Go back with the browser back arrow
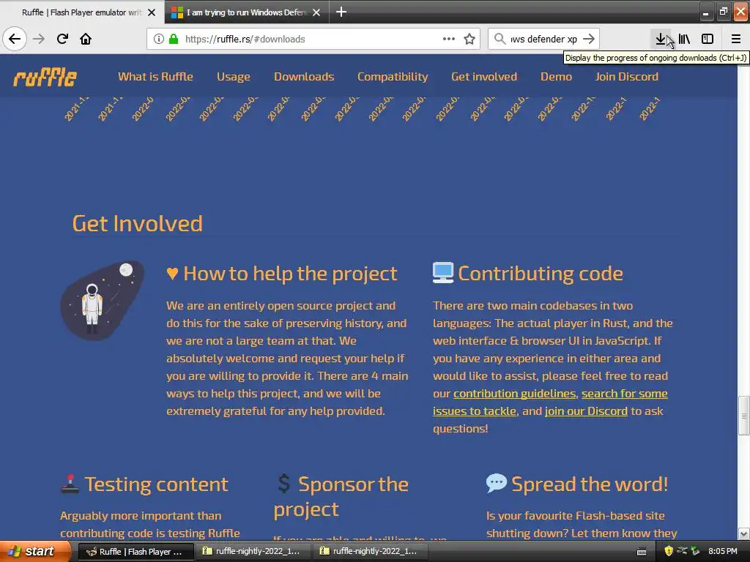Viewport: 750px width, 562px height. [15, 39]
